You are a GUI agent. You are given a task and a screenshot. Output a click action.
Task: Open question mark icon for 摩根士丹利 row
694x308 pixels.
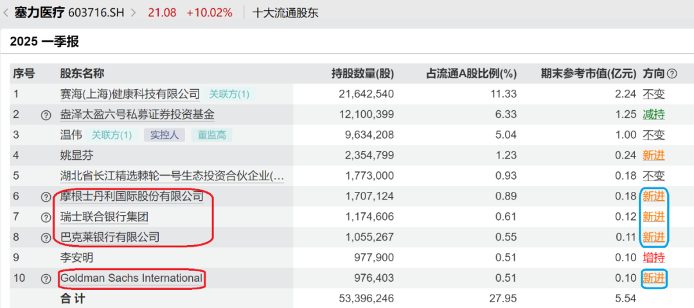pos(46,197)
